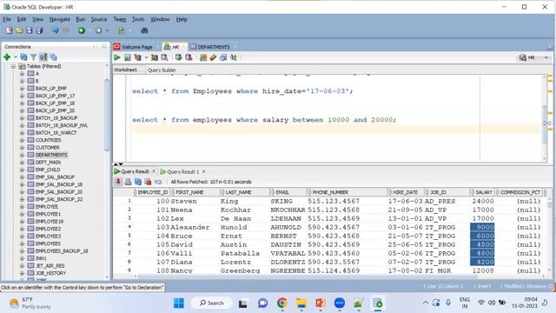This screenshot has height=313, width=556.
Task: Sort by the SALARY column header
Action: [483, 192]
